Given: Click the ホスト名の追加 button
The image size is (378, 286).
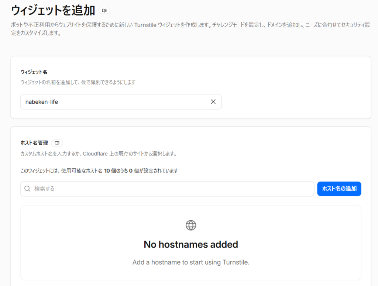Looking at the screenshot, I should tap(339, 189).
